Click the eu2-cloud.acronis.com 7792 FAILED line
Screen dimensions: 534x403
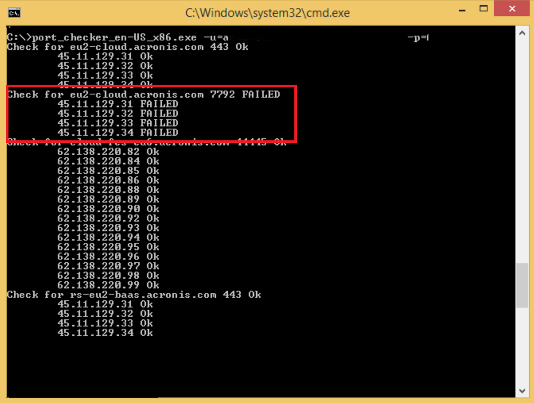[x=143, y=95]
